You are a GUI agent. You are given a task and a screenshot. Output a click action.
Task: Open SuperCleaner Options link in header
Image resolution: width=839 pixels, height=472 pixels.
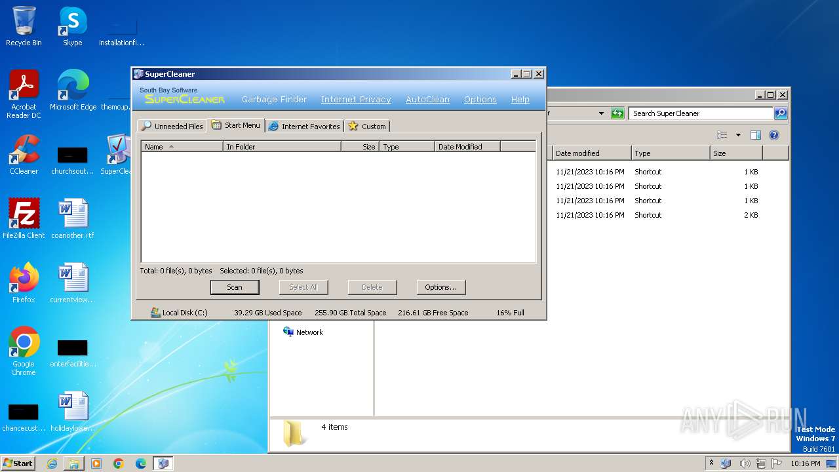pyautogui.click(x=480, y=100)
